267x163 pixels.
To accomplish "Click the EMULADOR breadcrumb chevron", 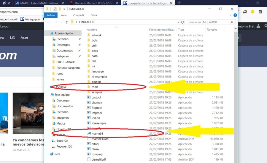I will 77,22.
